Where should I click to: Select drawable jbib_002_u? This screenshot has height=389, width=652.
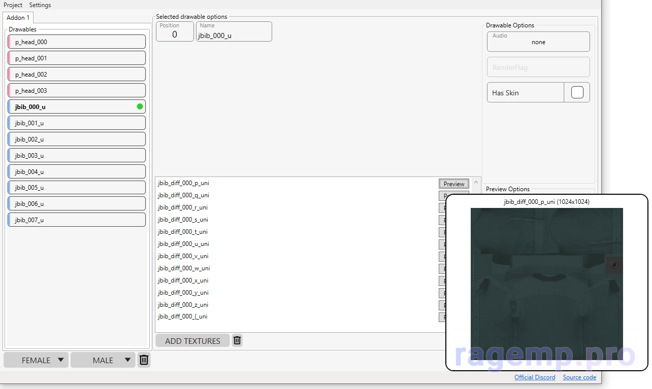(77, 139)
